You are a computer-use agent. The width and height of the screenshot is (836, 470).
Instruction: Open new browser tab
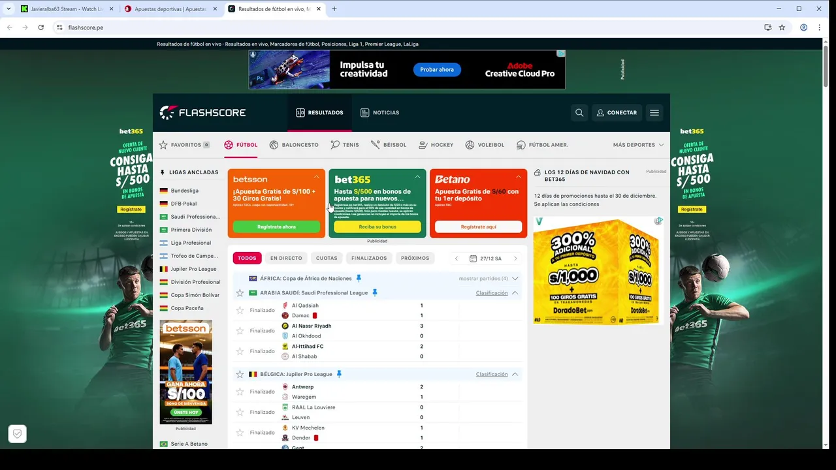pos(334,9)
